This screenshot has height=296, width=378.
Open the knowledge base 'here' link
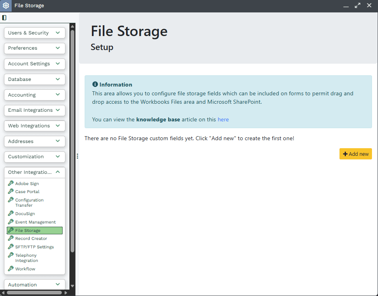point(223,119)
